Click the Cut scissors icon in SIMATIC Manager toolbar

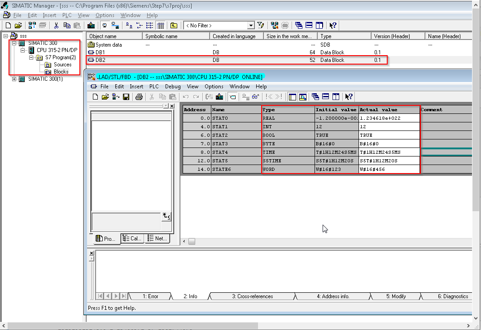pos(57,26)
